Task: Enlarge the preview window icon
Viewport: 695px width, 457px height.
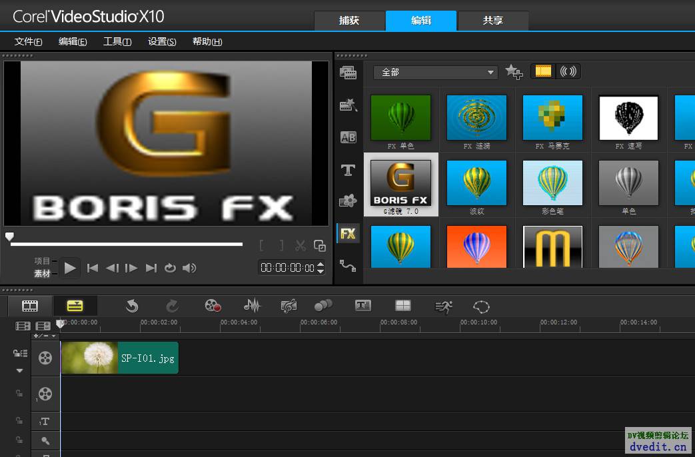Action: click(x=320, y=245)
